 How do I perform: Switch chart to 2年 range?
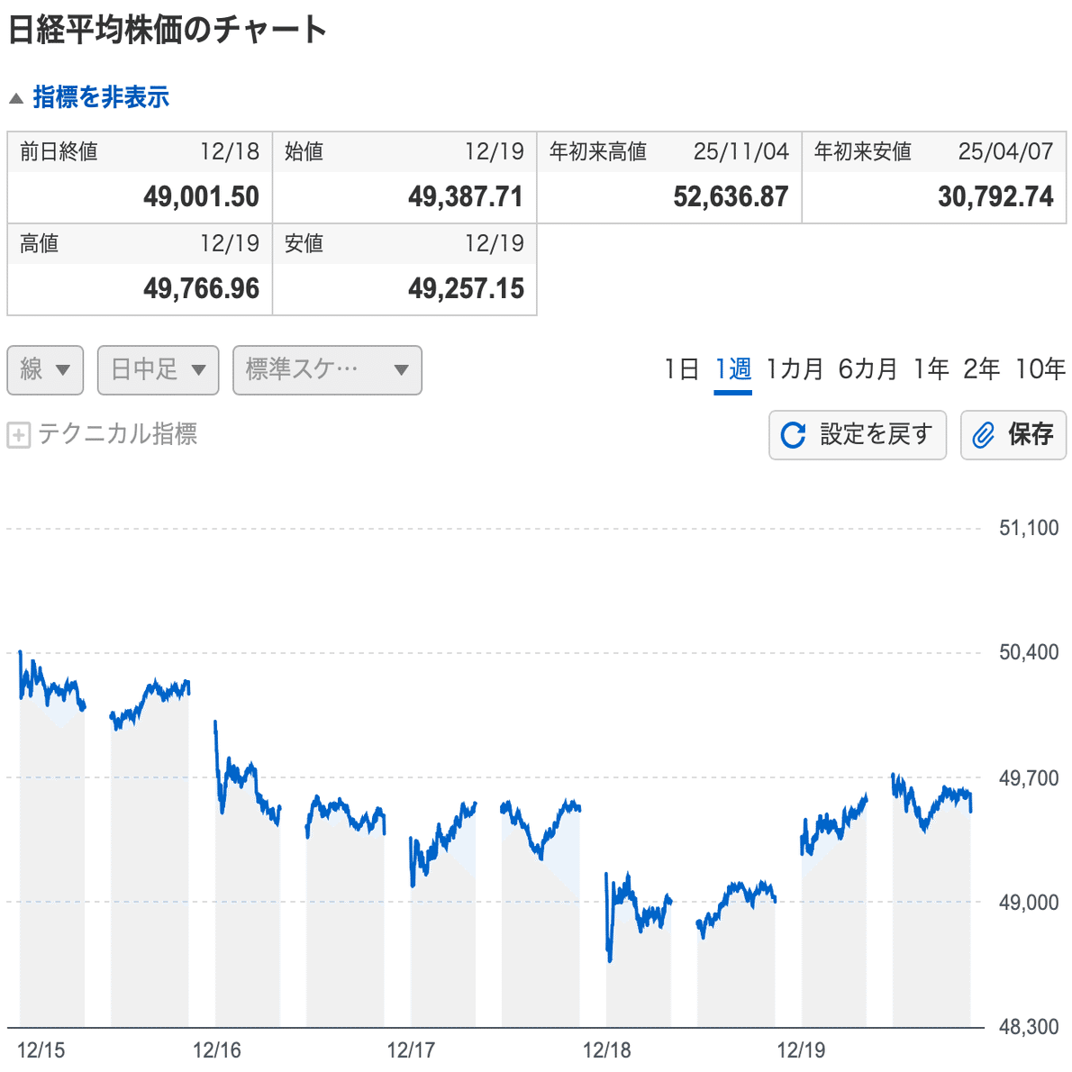[x=981, y=368]
